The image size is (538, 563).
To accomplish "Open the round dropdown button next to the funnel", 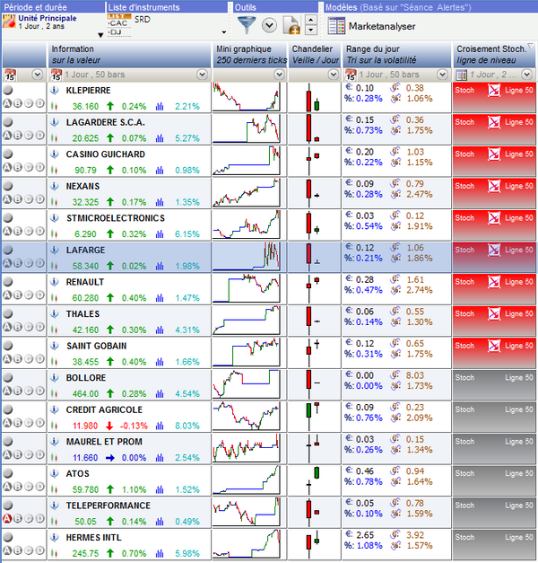I will 269,25.
